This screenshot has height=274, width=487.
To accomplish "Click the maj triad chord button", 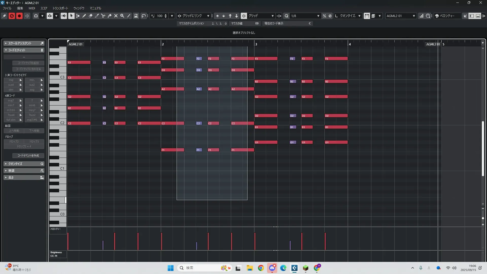I will click(11, 80).
